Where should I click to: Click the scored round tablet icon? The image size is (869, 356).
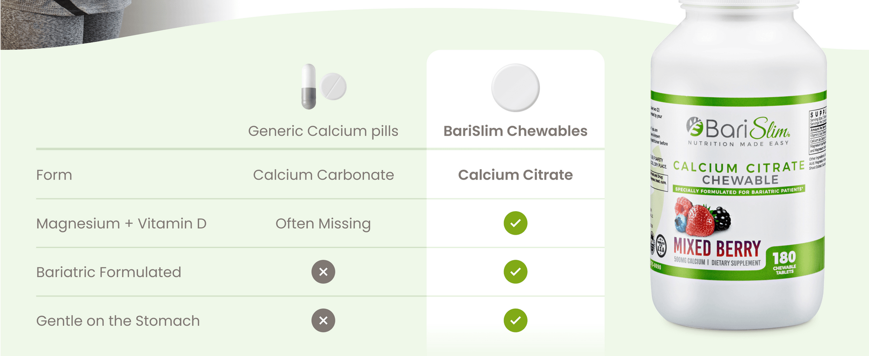point(334,86)
